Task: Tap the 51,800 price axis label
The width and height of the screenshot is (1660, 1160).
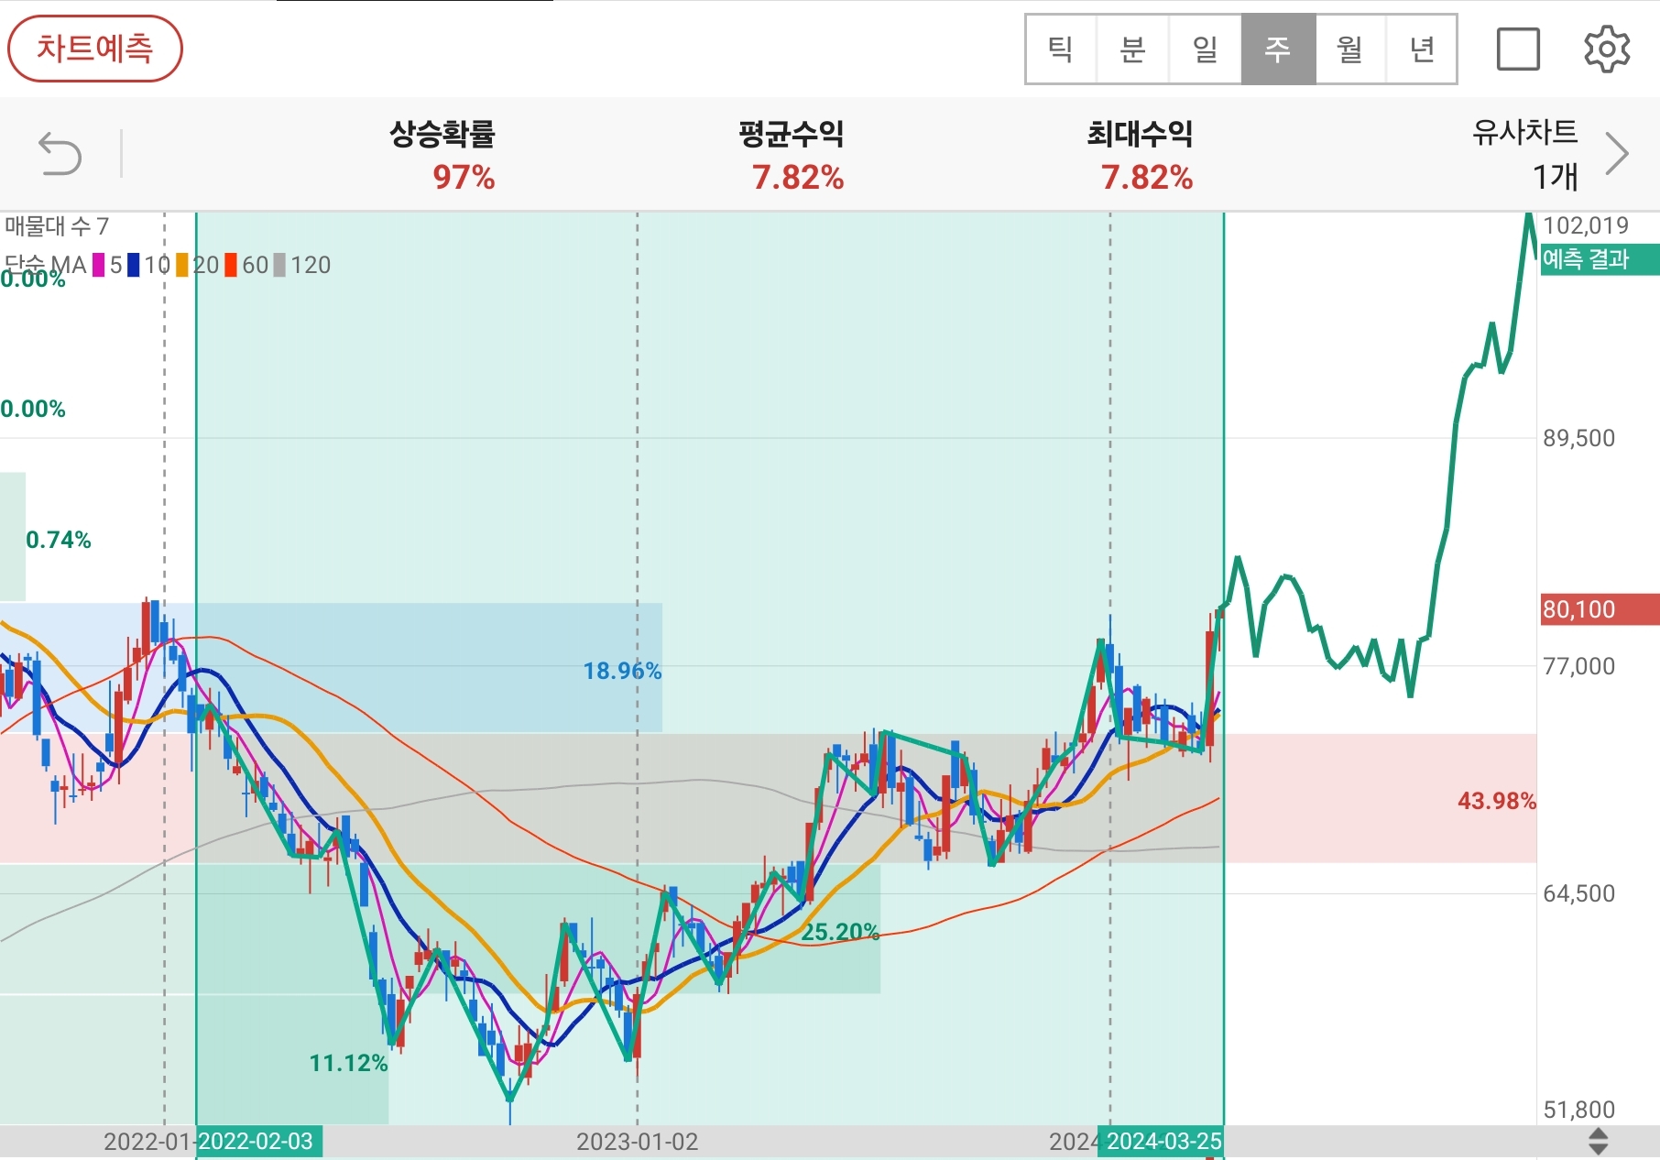Action: click(x=1579, y=1110)
